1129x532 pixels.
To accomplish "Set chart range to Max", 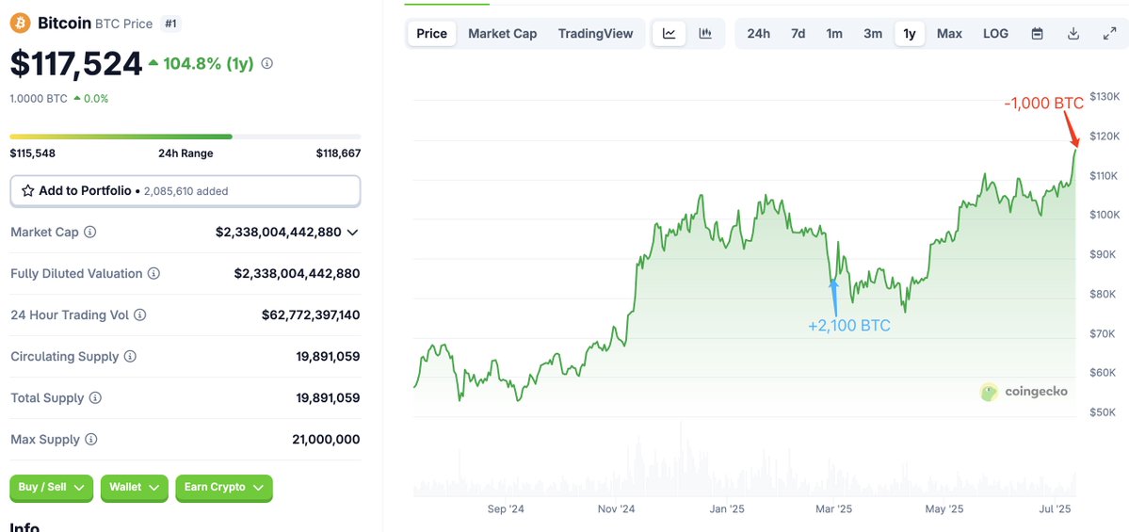I will pyautogui.click(x=949, y=33).
